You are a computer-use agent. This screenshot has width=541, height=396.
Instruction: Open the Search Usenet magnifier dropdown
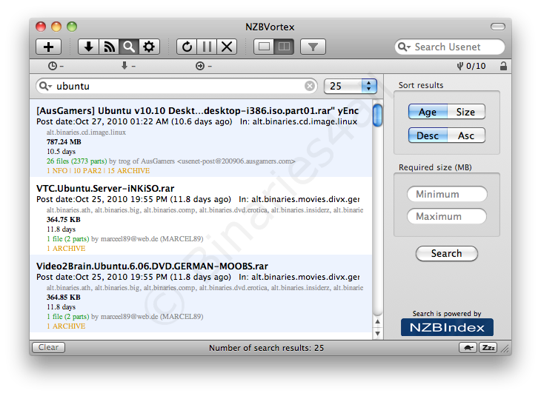404,47
